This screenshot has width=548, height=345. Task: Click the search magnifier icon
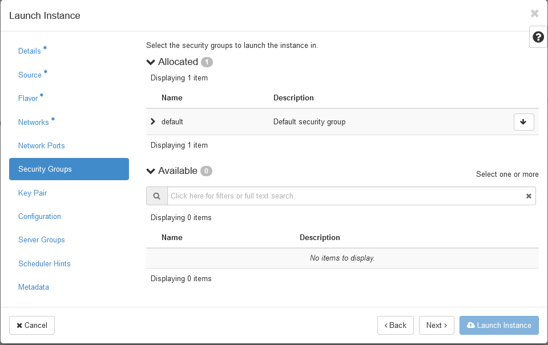point(156,196)
